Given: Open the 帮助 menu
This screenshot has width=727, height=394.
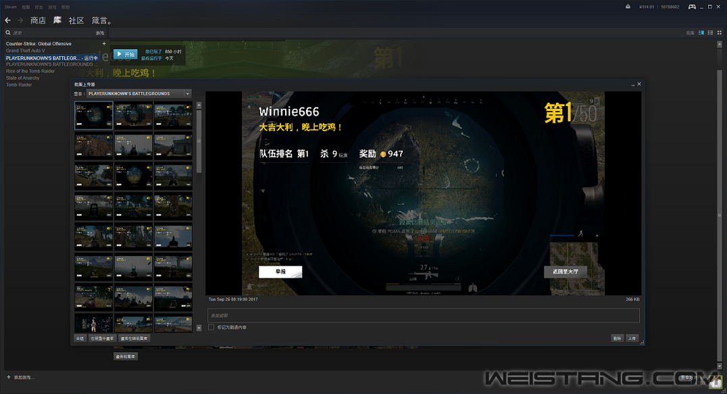Looking at the screenshot, I should point(66,7).
